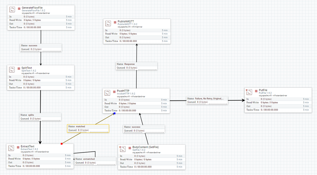Click the red stopped indicator on PutFile
The image size is (317, 175).
256,91
